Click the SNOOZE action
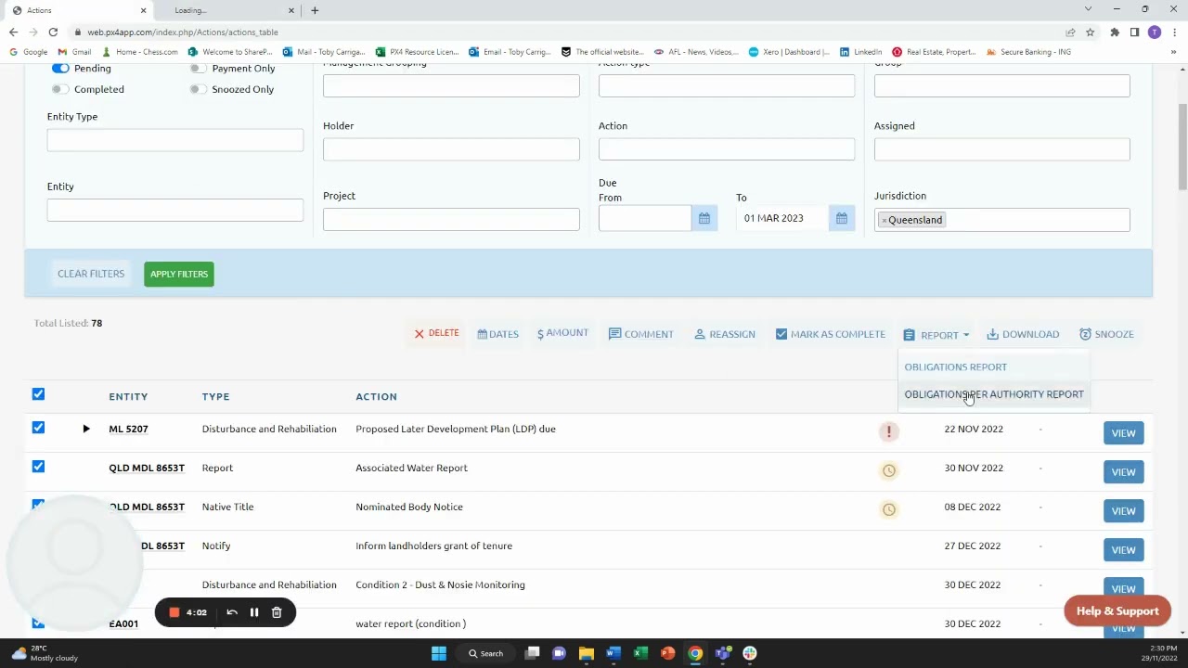This screenshot has width=1188, height=668. (1106, 334)
